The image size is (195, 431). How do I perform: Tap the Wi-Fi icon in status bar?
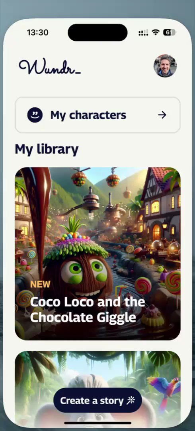[156, 32]
